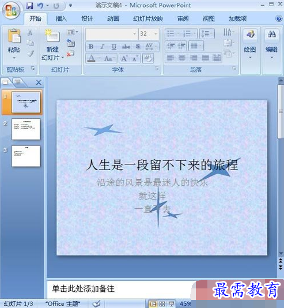The width and height of the screenshot is (284, 308).
Task: Open the slide layout dropdown
Action: pos(73,32)
